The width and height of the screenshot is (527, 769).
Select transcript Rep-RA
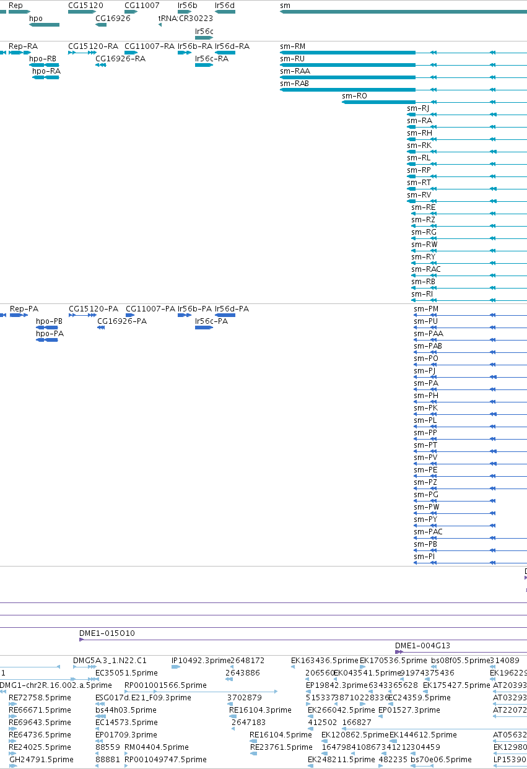click(x=23, y=46)
